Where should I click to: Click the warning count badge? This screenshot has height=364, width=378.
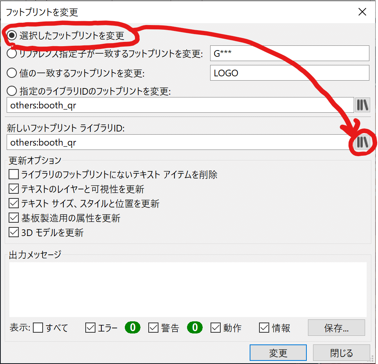click(195, 327)
